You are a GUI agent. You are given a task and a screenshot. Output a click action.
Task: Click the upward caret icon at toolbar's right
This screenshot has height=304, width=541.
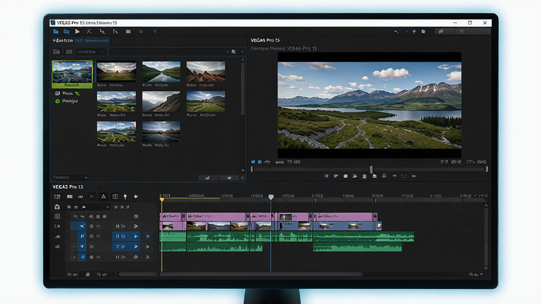pyautogui.click(x=396, y=32)
